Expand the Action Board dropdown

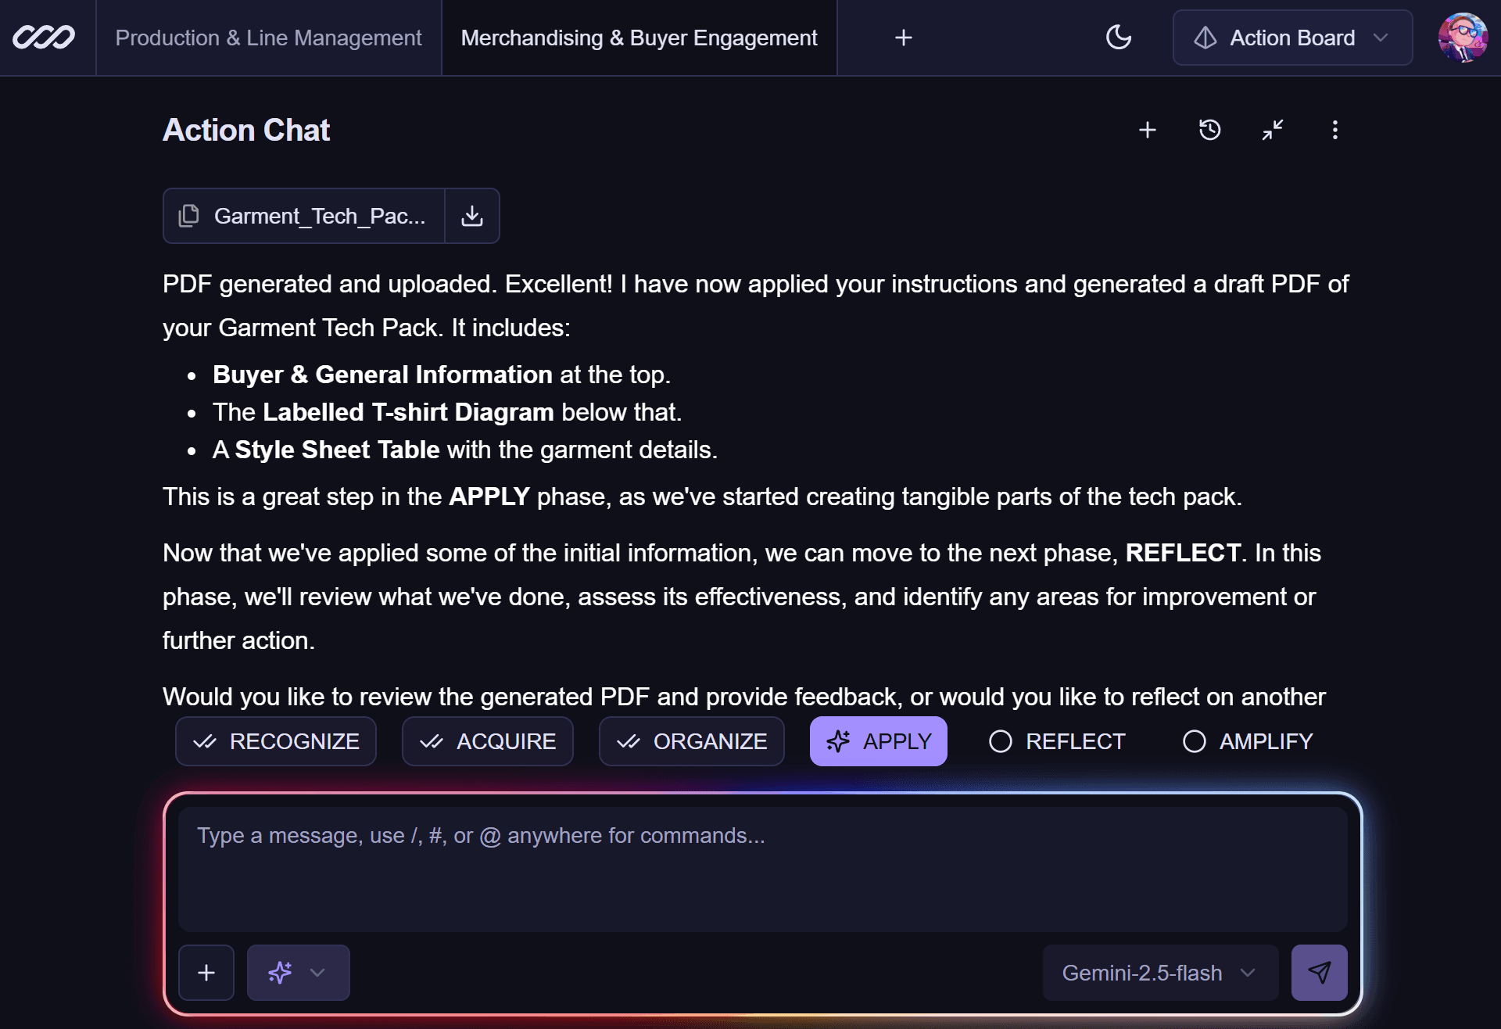(1292, 38)
